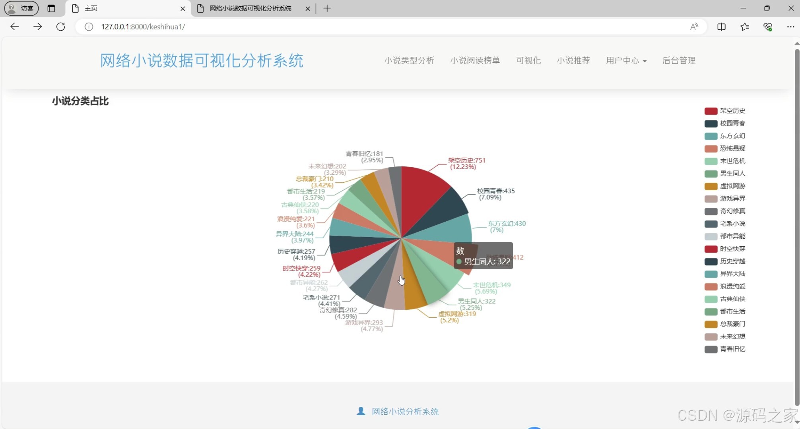Open the 网络小说数据可视化分析系统 title link

201,60
